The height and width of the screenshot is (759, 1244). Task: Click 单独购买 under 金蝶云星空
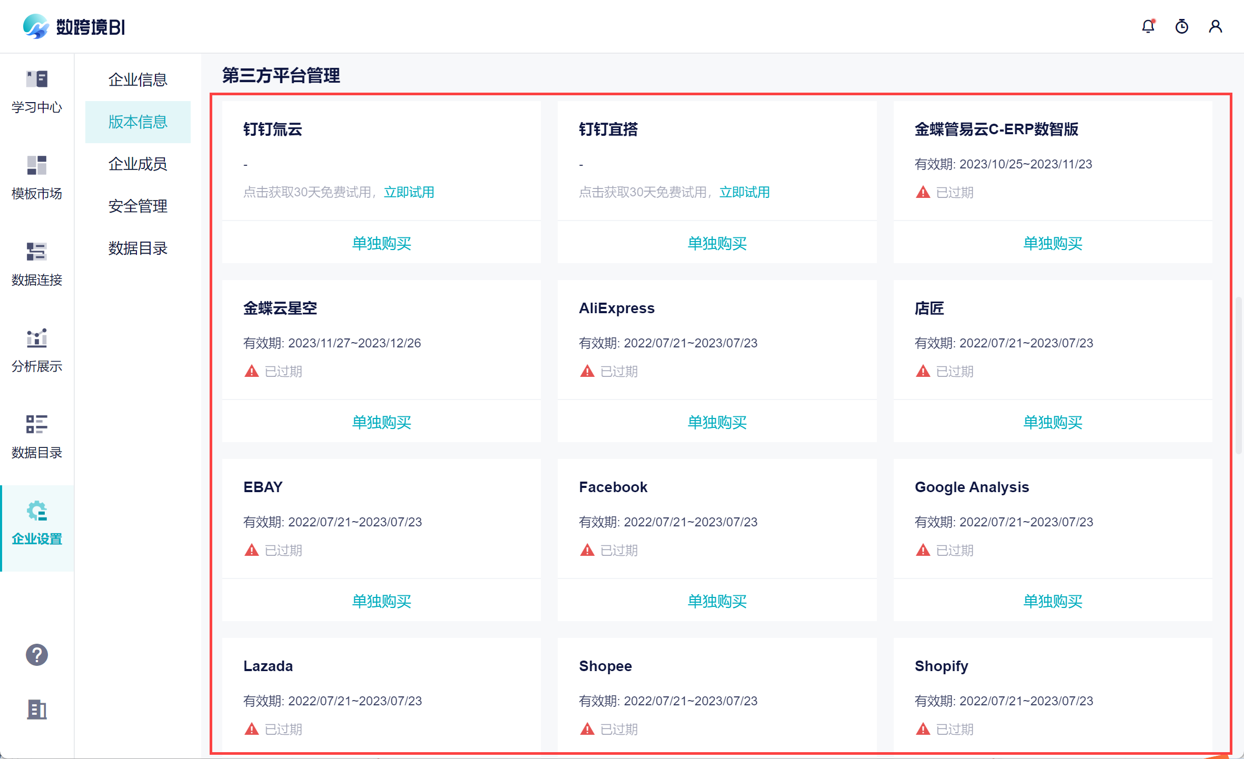click(x=381, y=422)
